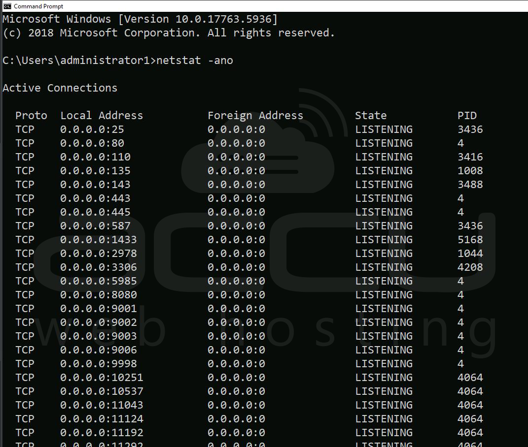528x447 pixels.
Task: Click the PID value 5168
Action: click(470, 240)
